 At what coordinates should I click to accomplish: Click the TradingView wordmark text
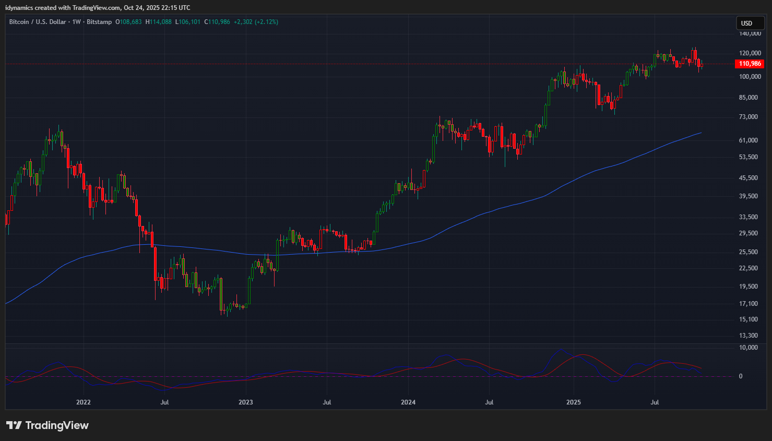57,425
